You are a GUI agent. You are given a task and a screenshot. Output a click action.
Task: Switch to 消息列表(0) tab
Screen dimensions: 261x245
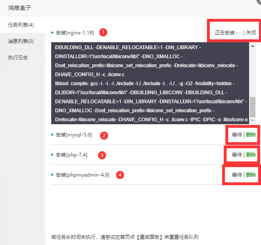pyautogui.click(x=23, y=41)
